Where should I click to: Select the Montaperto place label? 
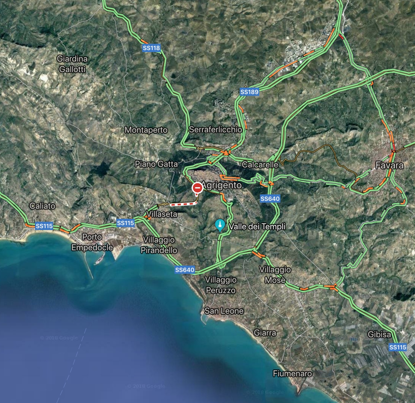coord(146,130)
